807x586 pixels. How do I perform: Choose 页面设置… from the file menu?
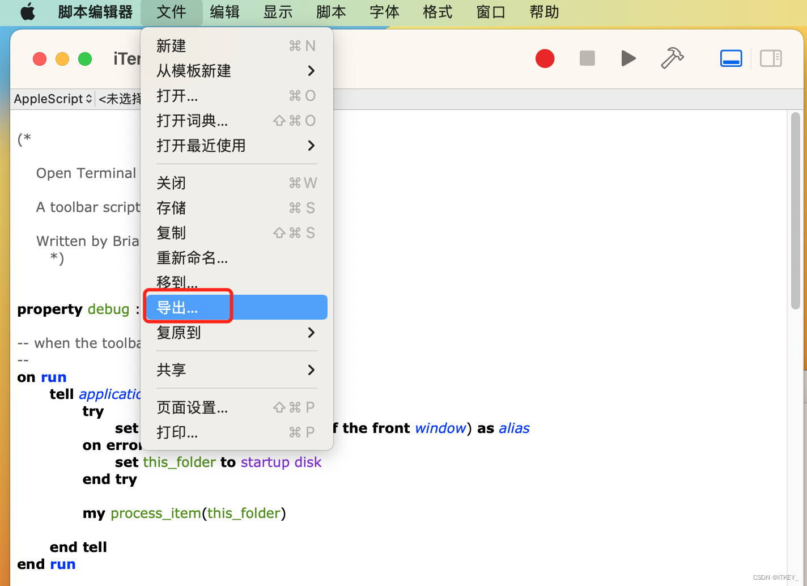click(236, 407)
